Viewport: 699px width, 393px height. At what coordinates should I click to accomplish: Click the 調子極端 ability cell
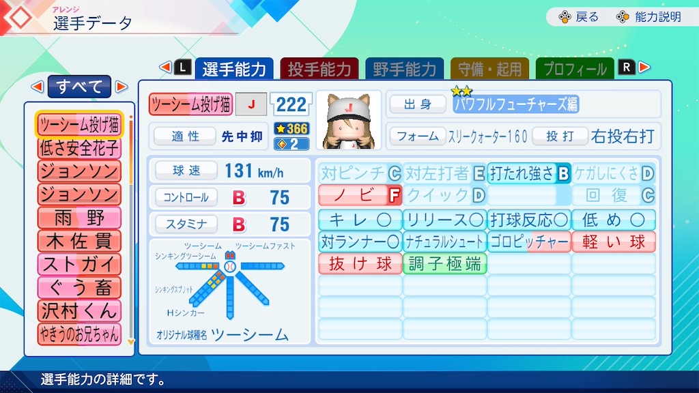pyautogui.click(x=444, y=263)
